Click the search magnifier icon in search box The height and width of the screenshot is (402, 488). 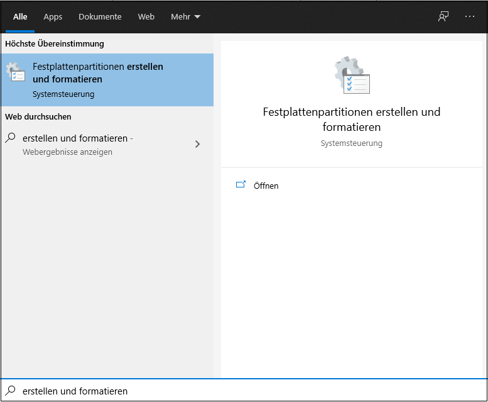pos(10,391)
